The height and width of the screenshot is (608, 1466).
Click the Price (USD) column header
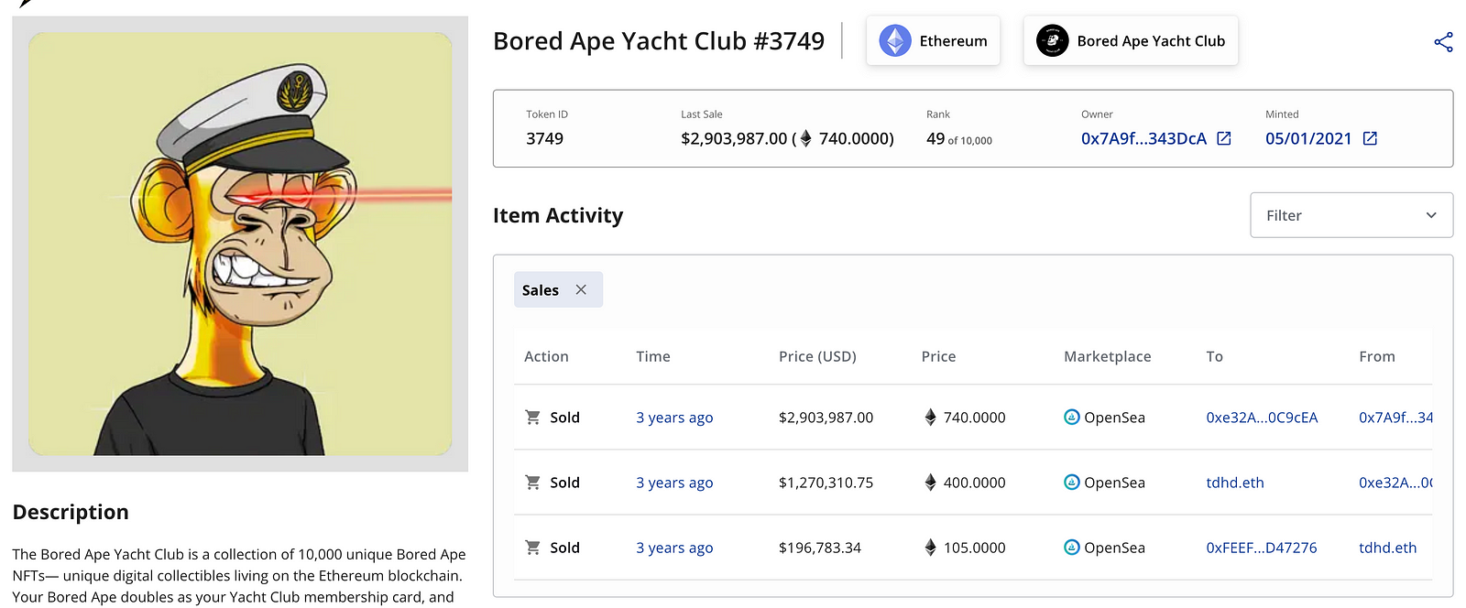[817, 356]
